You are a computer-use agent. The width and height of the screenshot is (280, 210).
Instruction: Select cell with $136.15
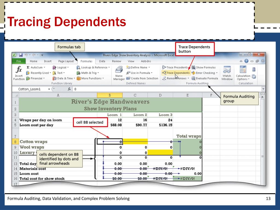[x=160, y=125]
